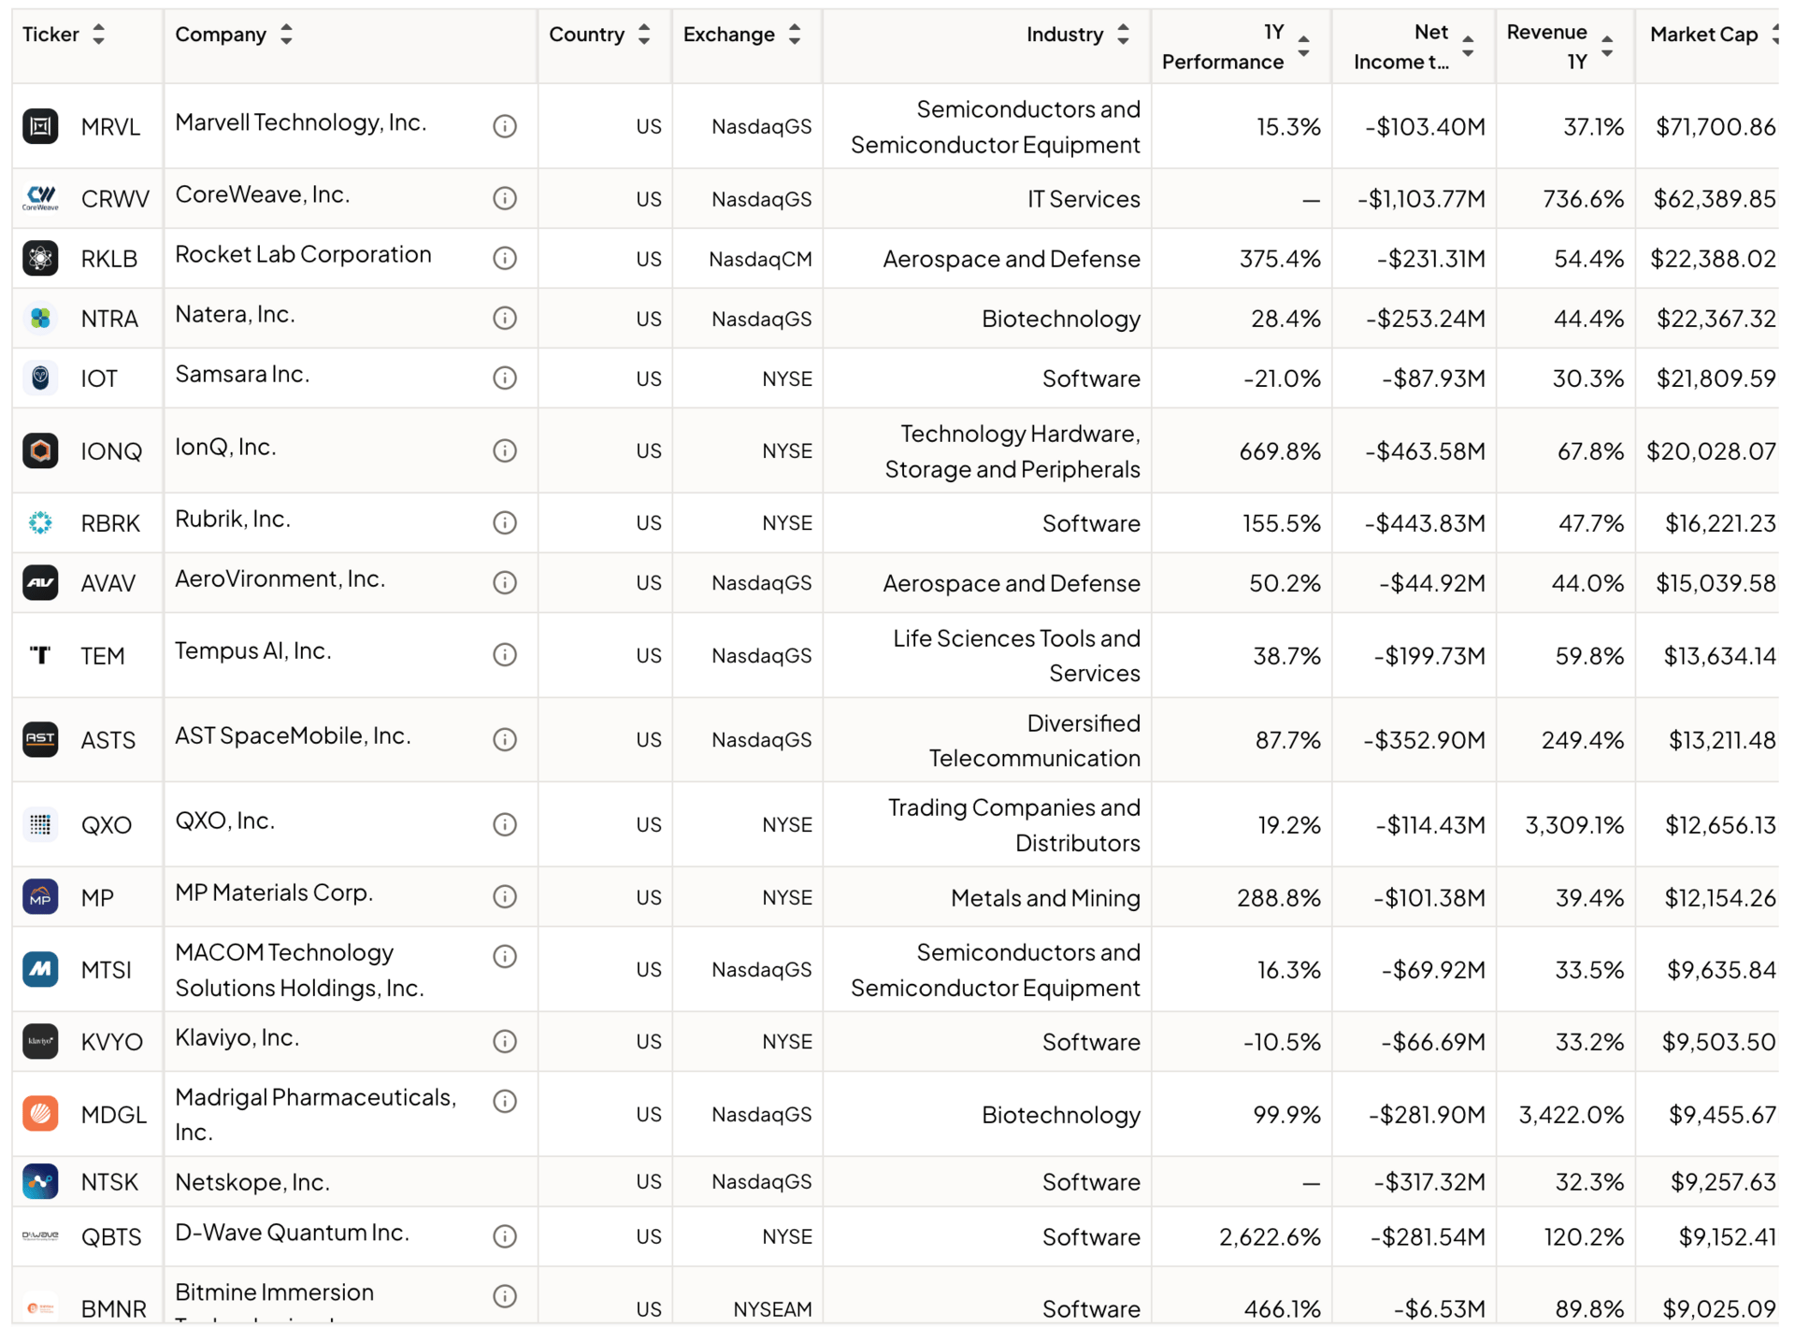Sort by Revenue 1Y column

pyautogui.click(x=1606, y=47)
